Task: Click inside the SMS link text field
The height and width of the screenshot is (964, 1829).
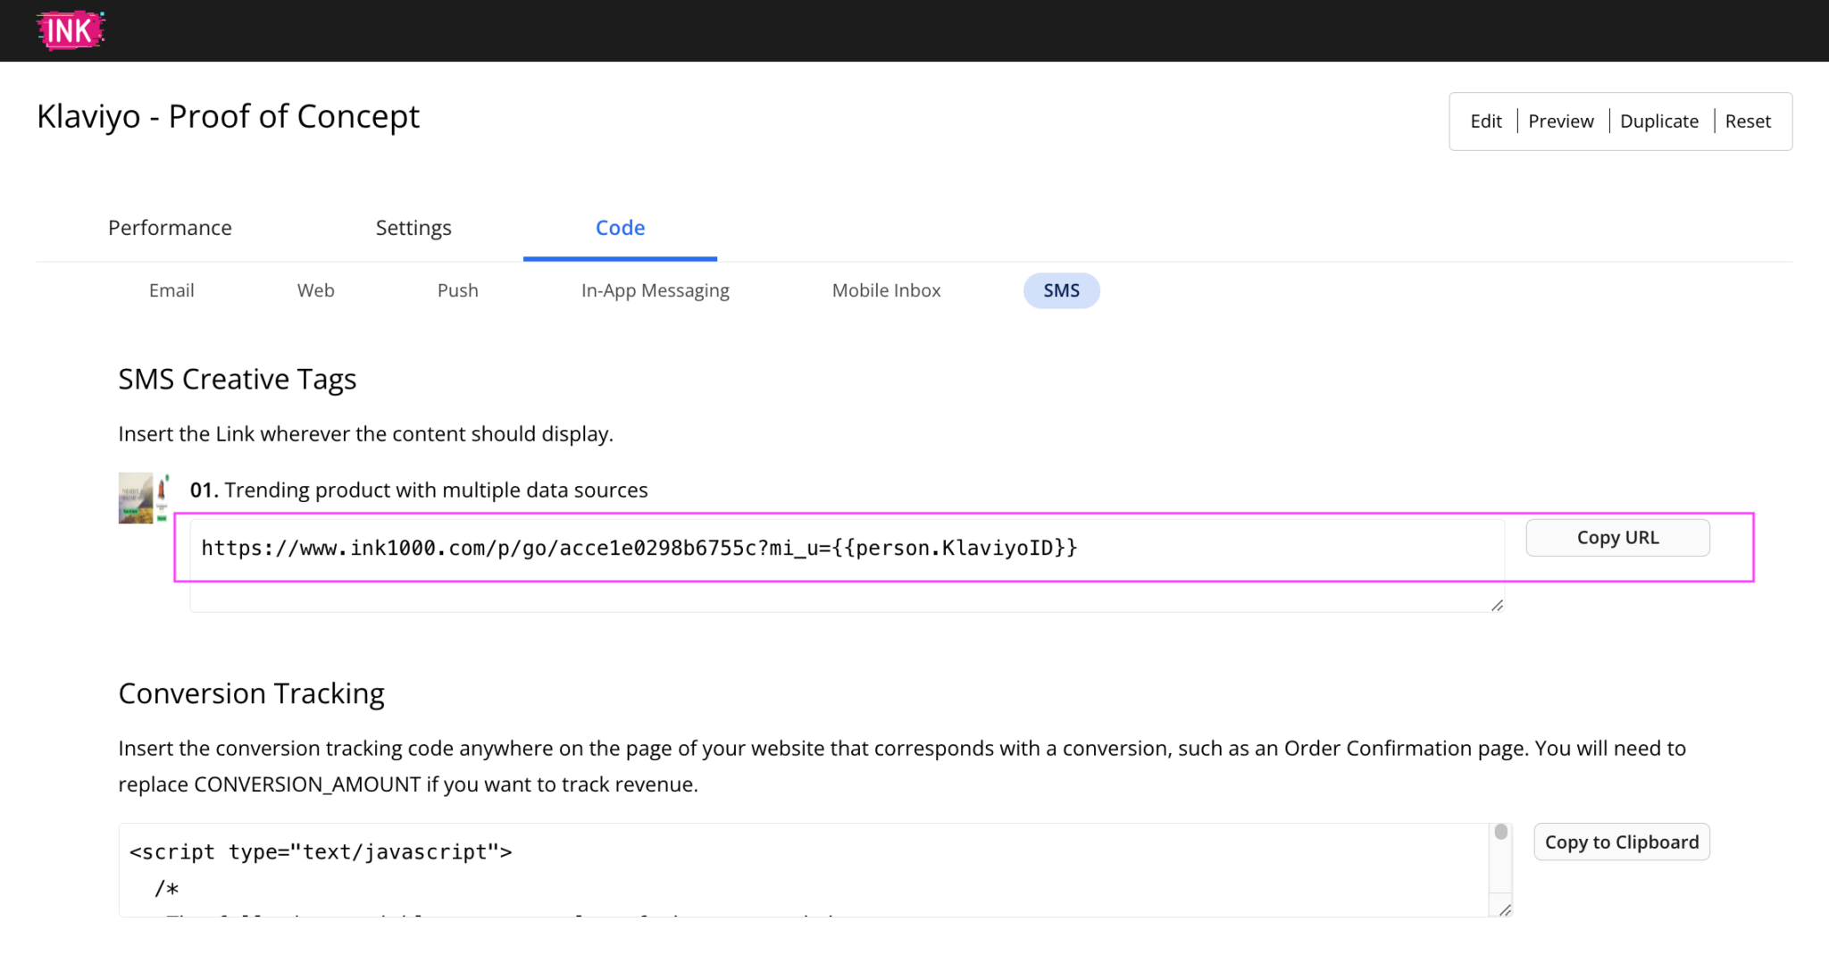Action: pyautogui.click(x=804, y=548)
